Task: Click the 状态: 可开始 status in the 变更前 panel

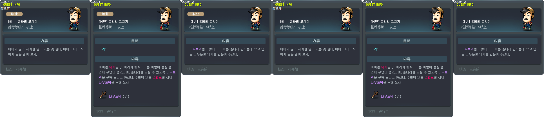Action: pos(16,69)
